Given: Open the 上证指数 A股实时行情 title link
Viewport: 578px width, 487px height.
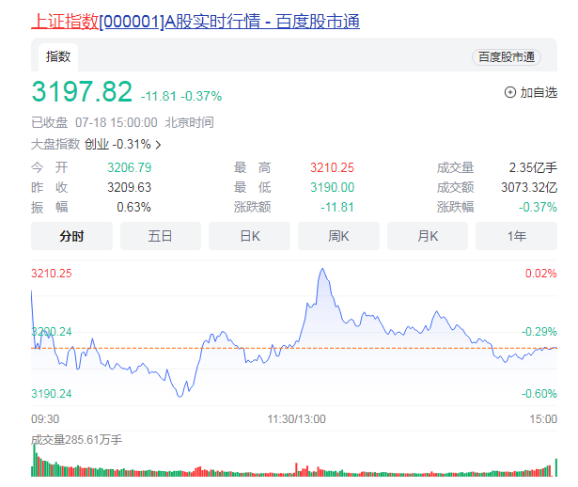Looking at the screenshot, I should [195, 21].
